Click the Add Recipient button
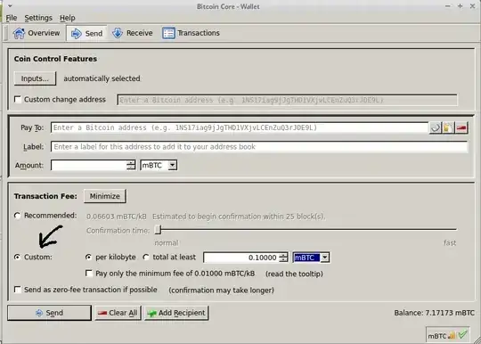Image resolution: width=481 pixels, height=344 pixels. tap(176, 313)
